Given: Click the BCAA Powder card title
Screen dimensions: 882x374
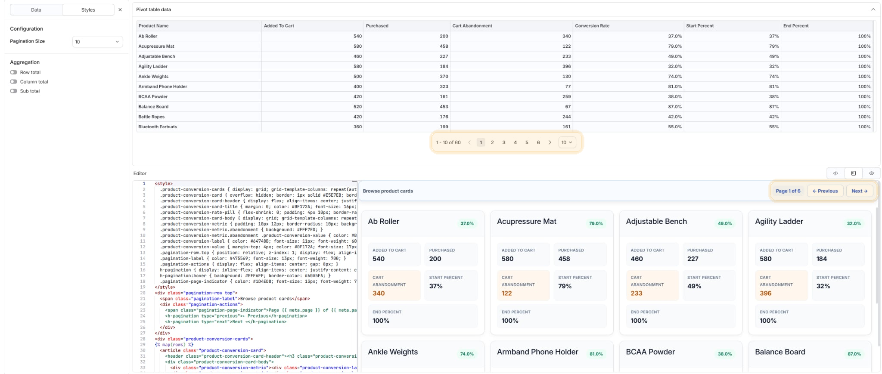Looking at the screenshot, I should (x=650, y=352).
